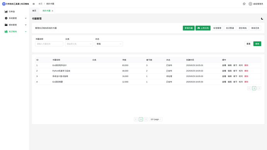Click the Go语言精要 book name

point(58,82)
